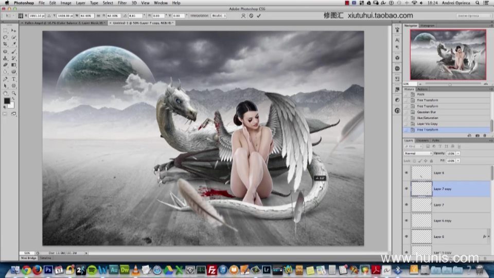Viewport: 494px width, 278px height.
Task: Open the status bar info arrow
Action: pyautogui.click(x=86, y=253)
